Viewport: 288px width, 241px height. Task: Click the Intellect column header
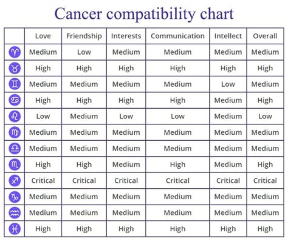coord(228,36)
